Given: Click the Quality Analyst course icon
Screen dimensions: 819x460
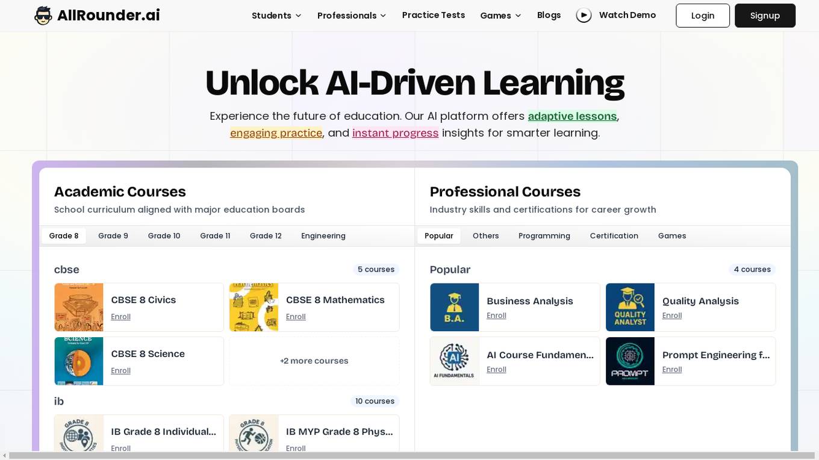Looking at the screenshot, I should 630,307.
